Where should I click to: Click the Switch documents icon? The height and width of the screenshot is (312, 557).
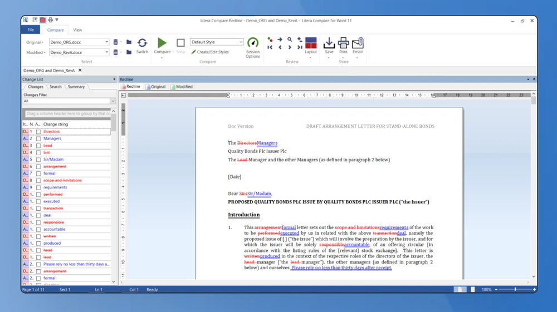pyautogui.click(x=142, y=43)
